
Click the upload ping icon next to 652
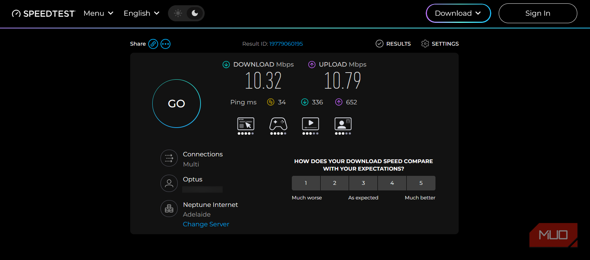click(x=339, y=102)
